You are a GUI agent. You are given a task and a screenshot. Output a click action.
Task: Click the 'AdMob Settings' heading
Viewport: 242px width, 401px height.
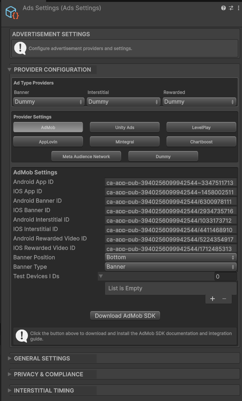coord(35,172)
